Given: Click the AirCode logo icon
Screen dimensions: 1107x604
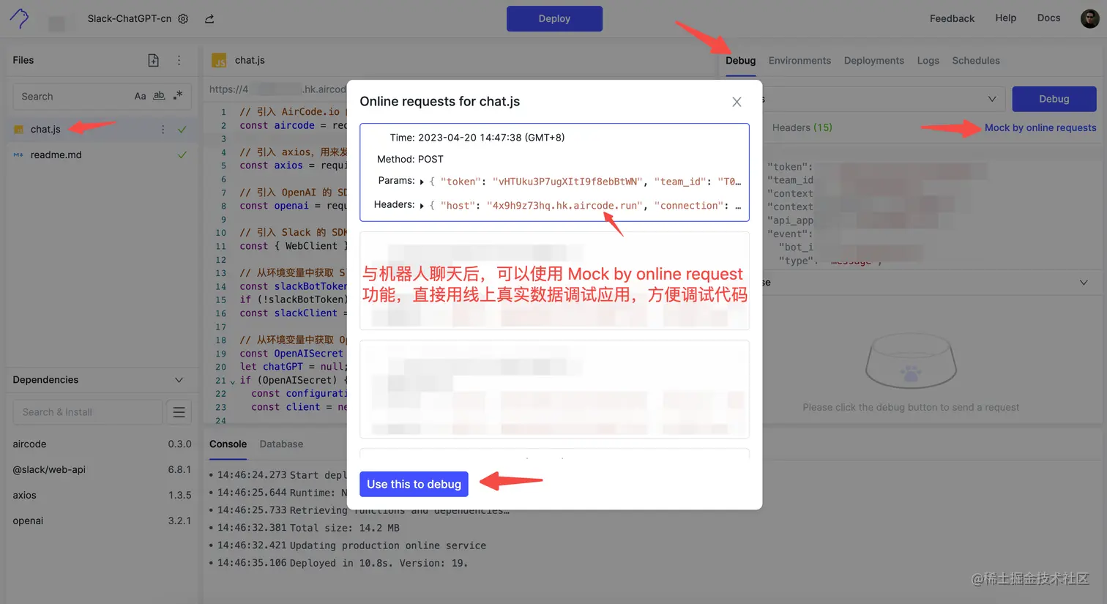Looking at the screenshot, I should tap(19, 18).
